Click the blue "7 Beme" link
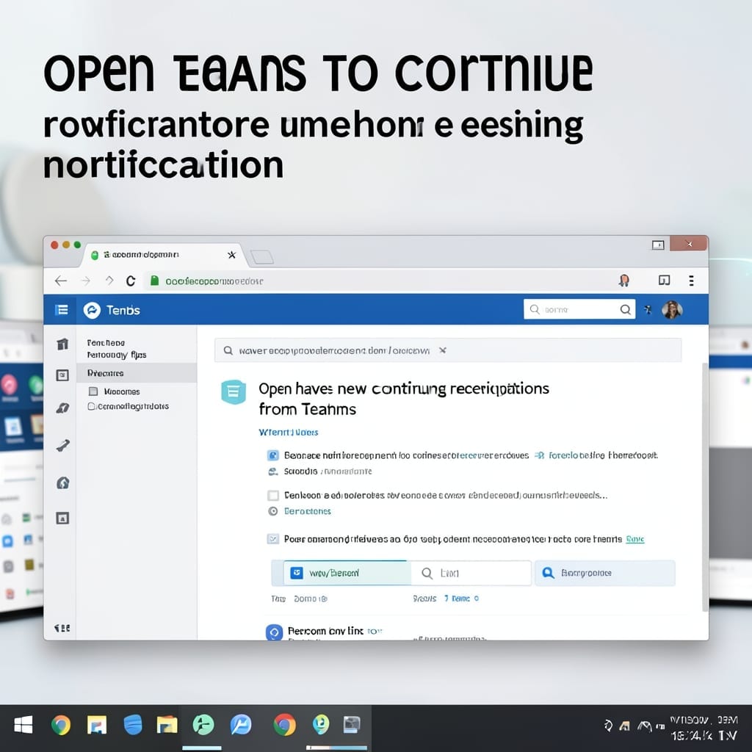Viewport: 752px width, 752px height. [457, 599]
